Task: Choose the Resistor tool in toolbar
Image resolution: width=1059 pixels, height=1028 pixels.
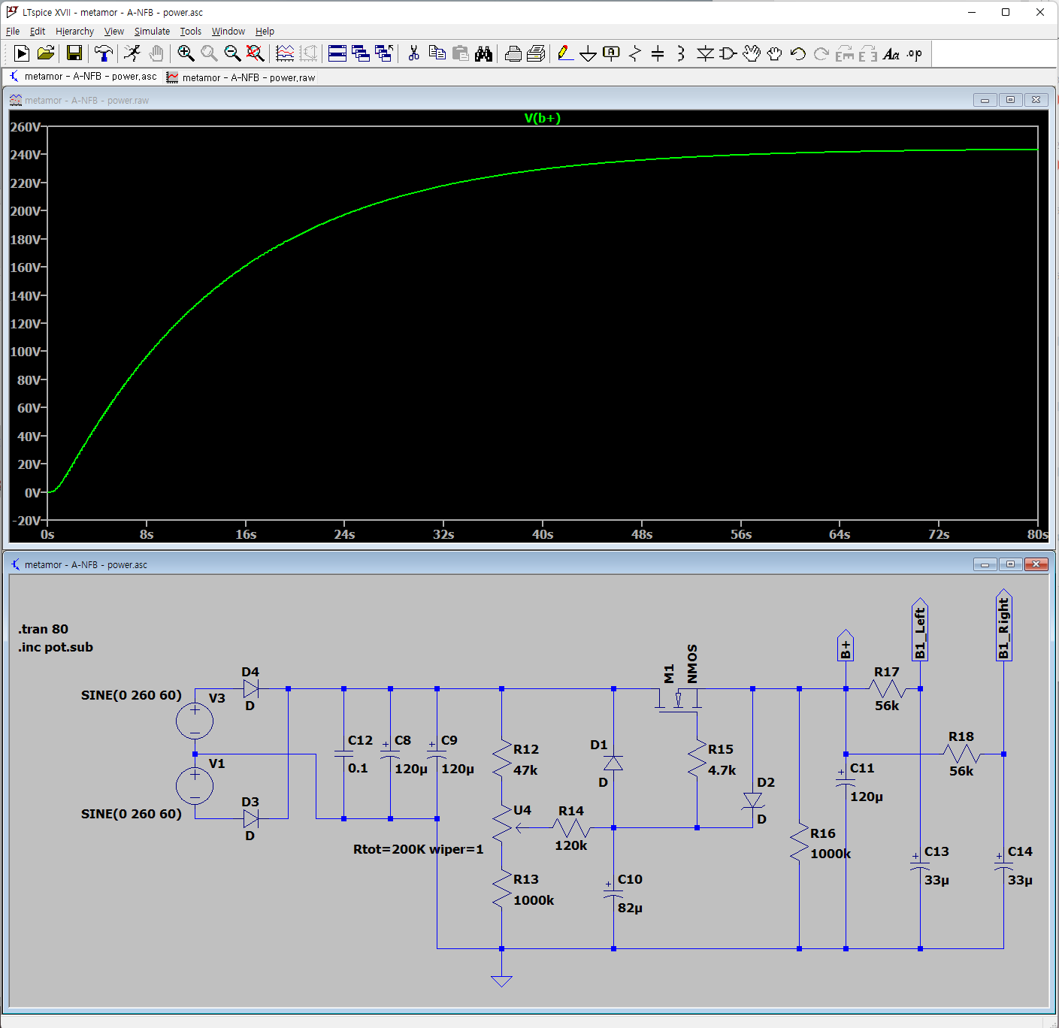Action: [635, 53]
